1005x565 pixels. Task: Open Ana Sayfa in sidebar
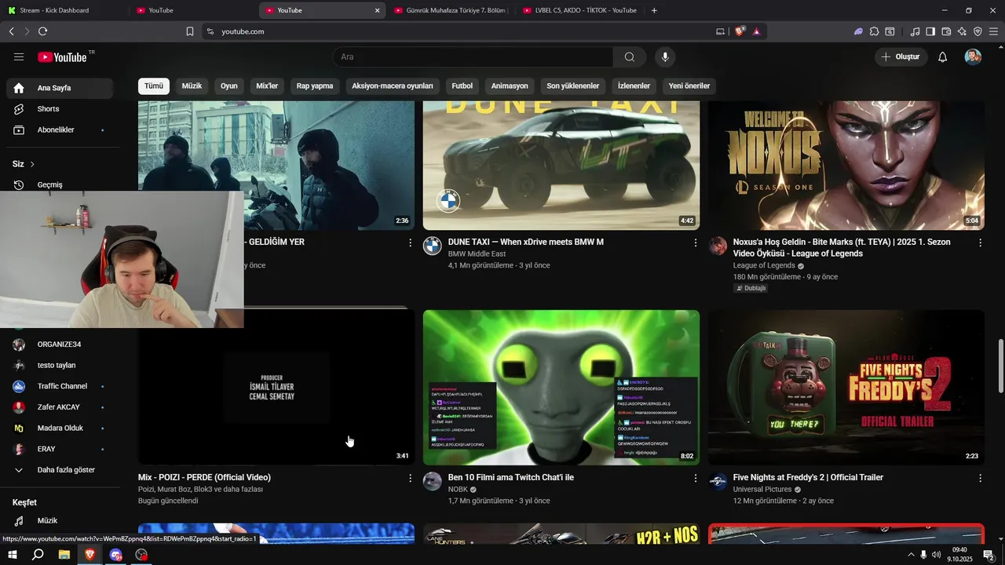click(x=60, y=88)
